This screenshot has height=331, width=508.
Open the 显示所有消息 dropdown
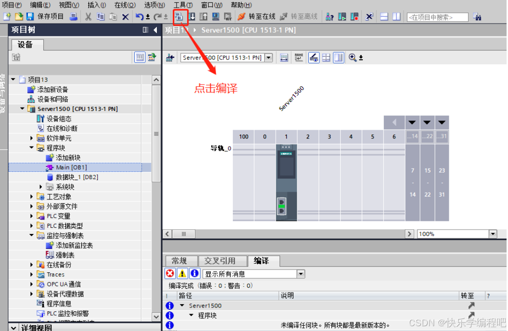301,274
